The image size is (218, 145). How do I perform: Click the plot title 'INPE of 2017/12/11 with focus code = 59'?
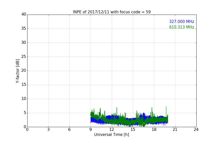[x=112, y=12]
